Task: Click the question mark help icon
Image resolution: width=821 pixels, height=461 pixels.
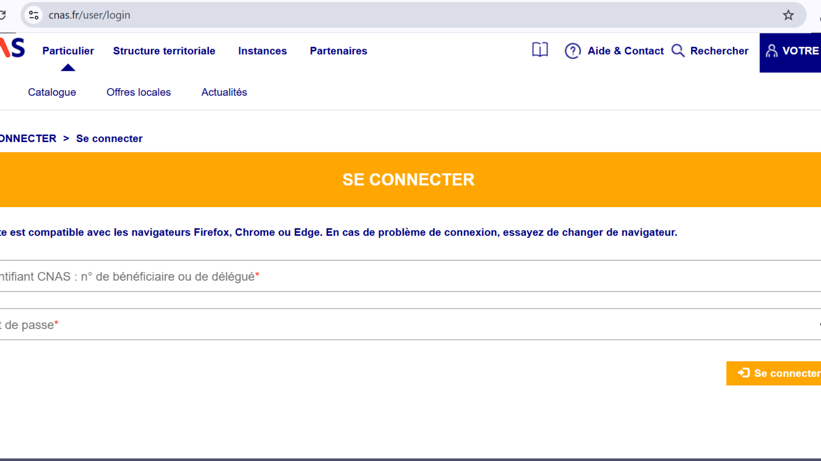Action: pos(573,51)
